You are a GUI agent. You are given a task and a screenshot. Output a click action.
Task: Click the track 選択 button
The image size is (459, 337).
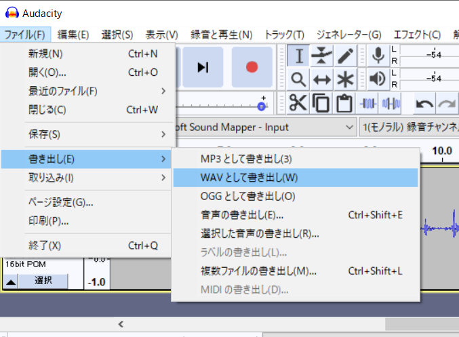pyautogui.click(x=43, y=281)
